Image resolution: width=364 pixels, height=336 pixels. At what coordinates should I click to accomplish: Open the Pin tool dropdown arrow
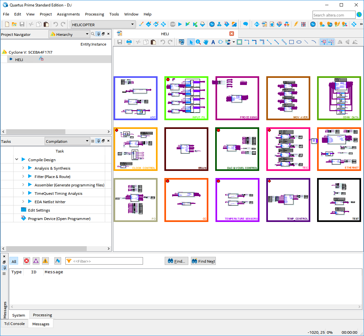(x=234, y=42)
